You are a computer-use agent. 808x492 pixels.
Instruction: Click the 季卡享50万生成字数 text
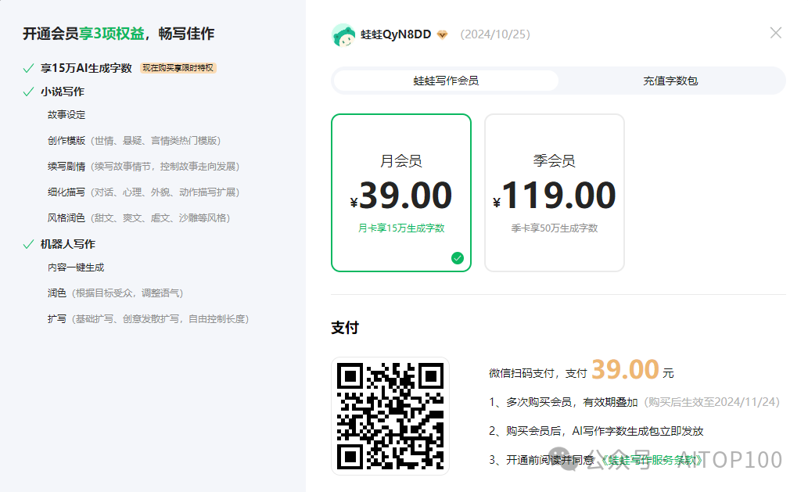pyautogui.click(x=555, y=228)
